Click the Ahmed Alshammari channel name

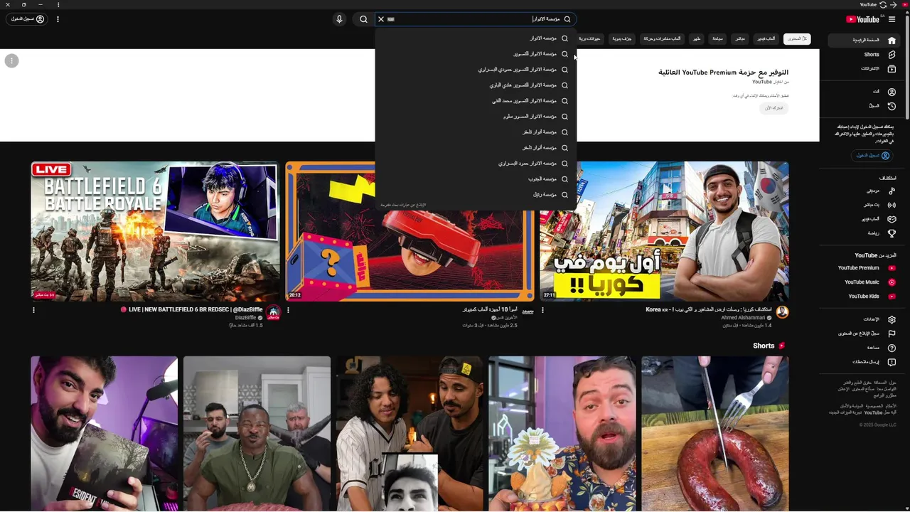[743, 318]
